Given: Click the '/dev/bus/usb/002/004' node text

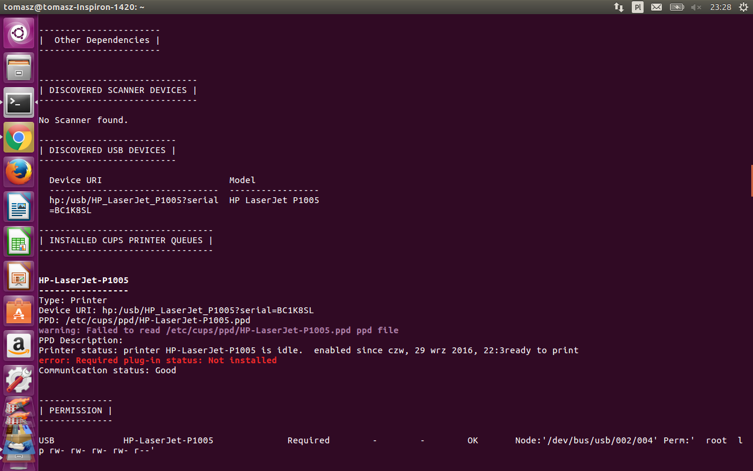Looking at the screenshot, I should [x=600, y=440].
